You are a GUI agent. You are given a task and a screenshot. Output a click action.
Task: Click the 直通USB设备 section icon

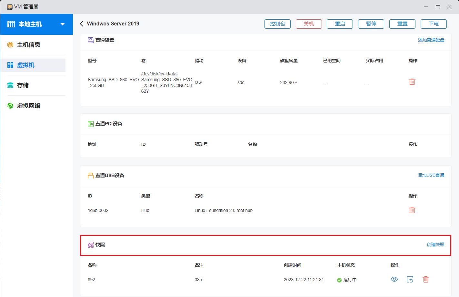pyautogui.click(x=91, y=176)
